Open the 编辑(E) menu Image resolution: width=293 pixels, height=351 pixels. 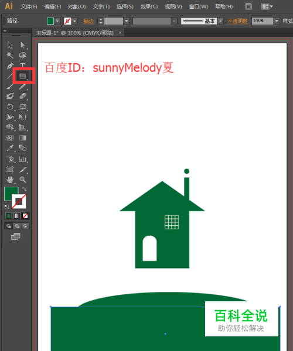(53, 6)
